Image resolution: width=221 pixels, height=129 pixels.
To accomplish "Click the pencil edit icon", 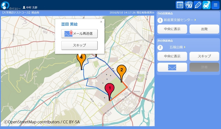I will (x=198, y=5).
